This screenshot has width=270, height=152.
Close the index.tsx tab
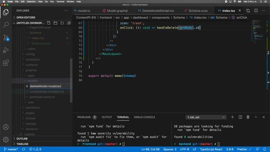pyautogui.click(x=240, y=11)
